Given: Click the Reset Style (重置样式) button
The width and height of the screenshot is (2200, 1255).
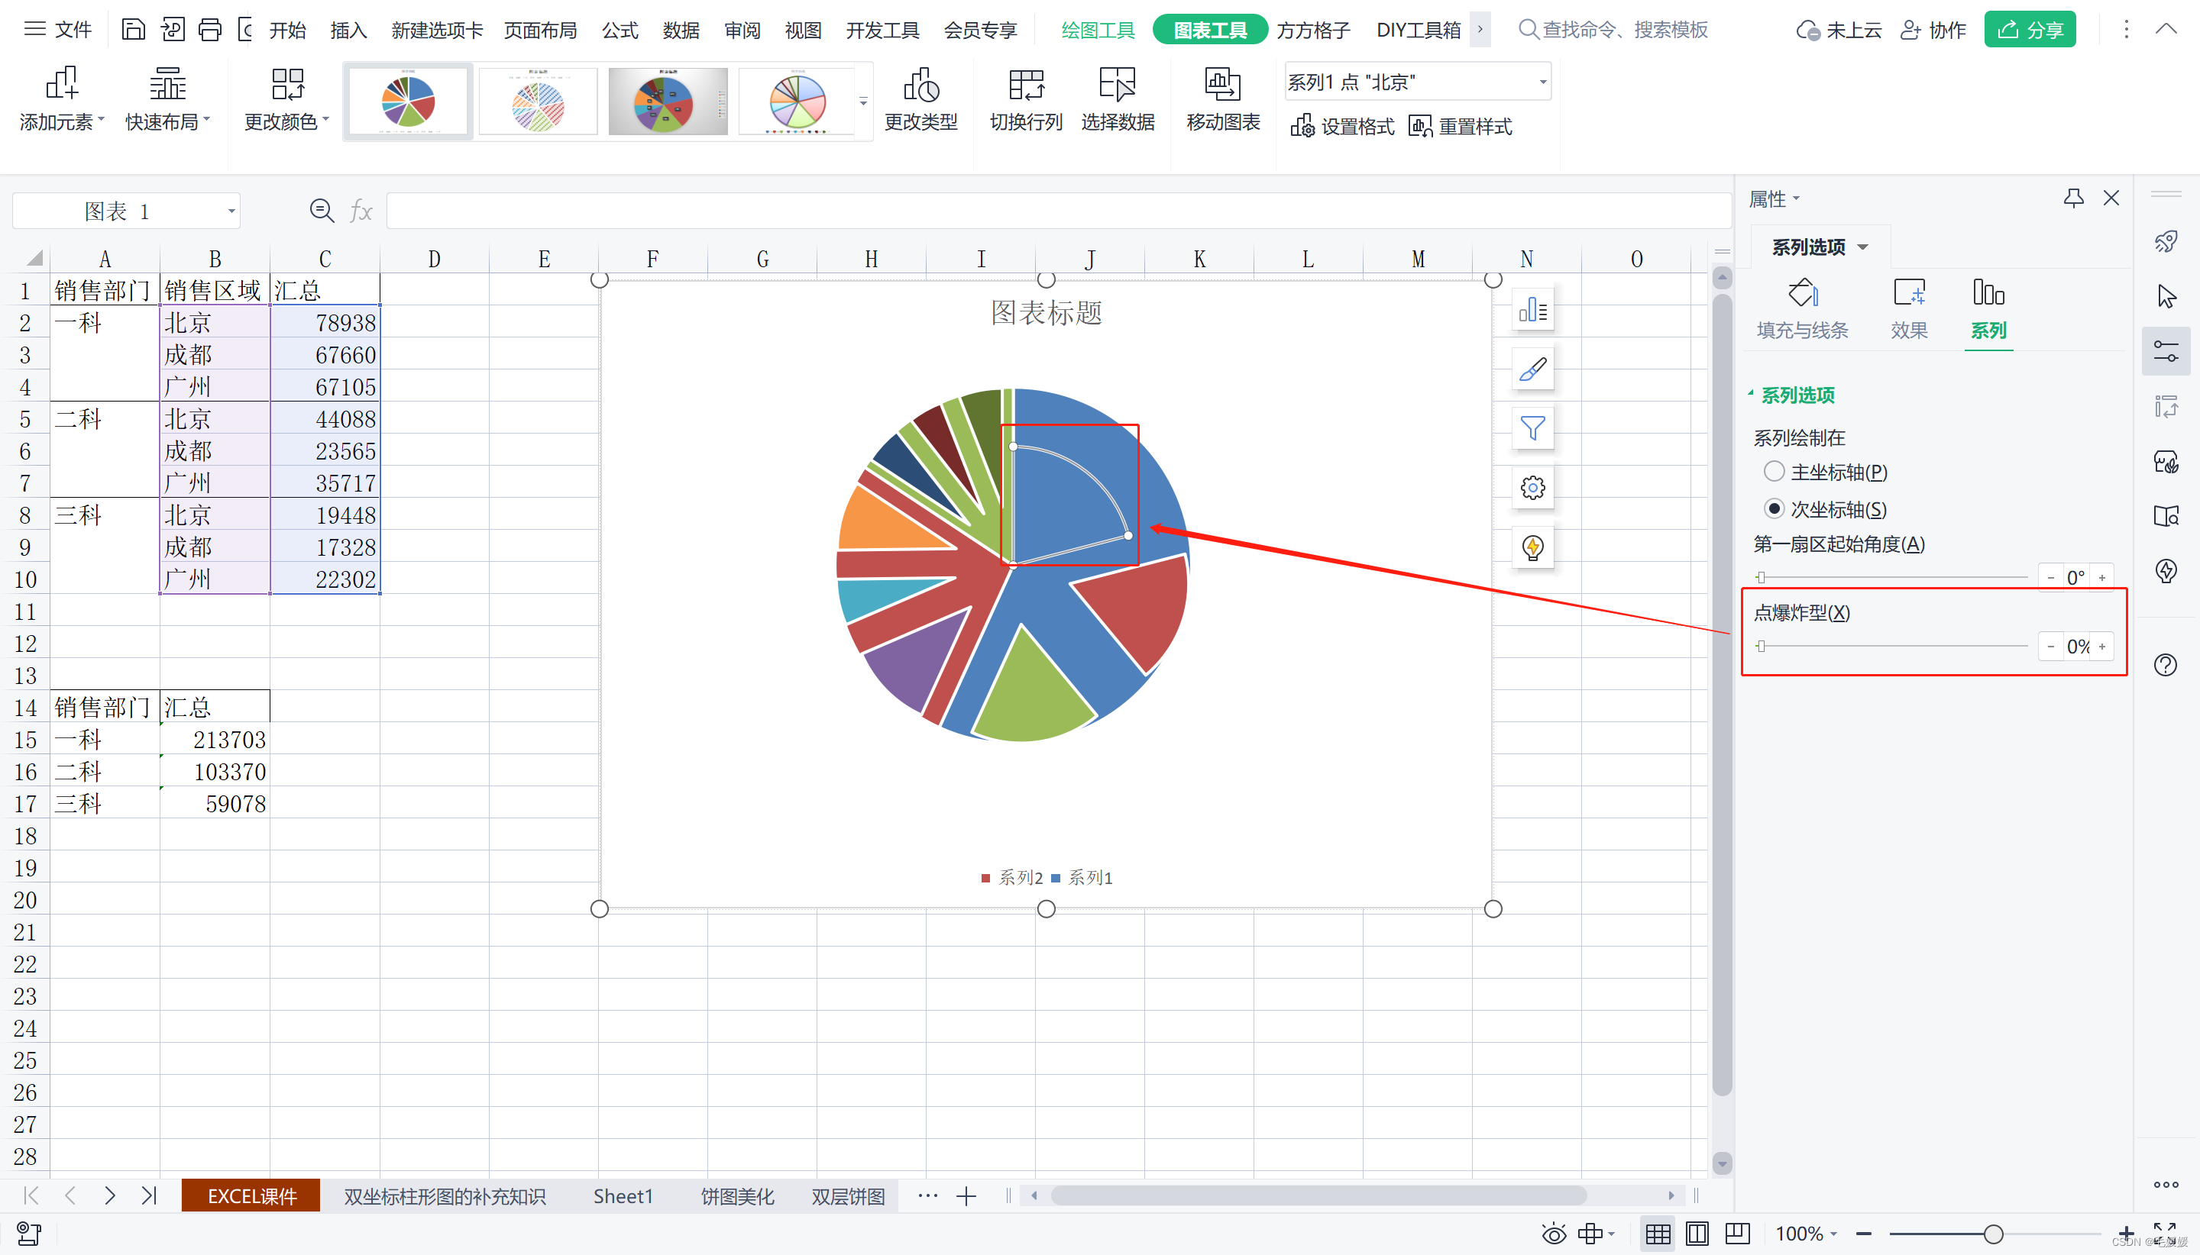Looking at the screenshot, I should (x=1460, y=127).
